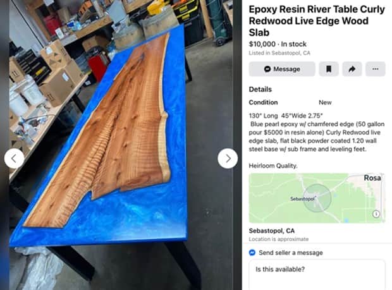Screen dimensions: 392x290
Task: Click the listing title text
Action: coord(317,21)
